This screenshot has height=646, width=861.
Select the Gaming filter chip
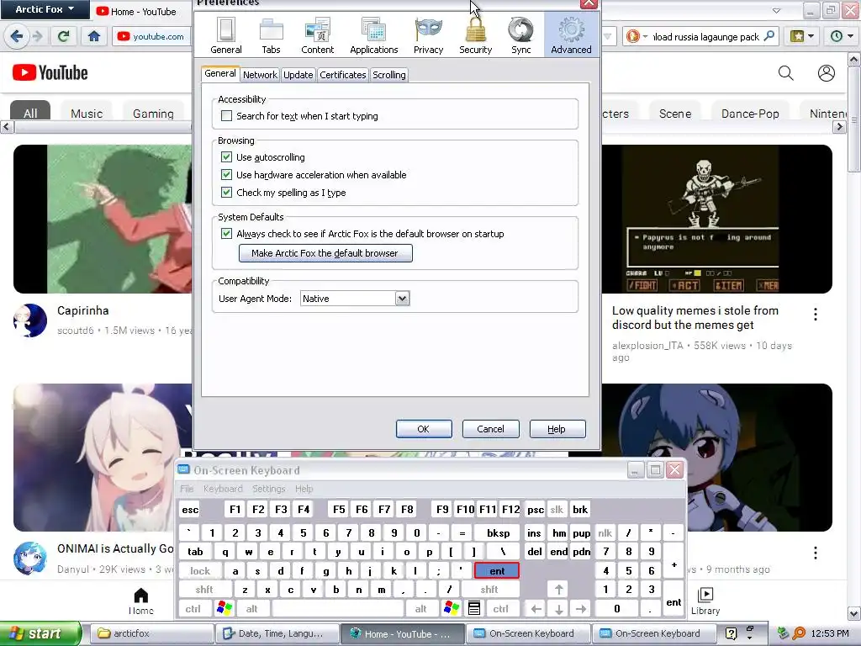tap(153, 114)
